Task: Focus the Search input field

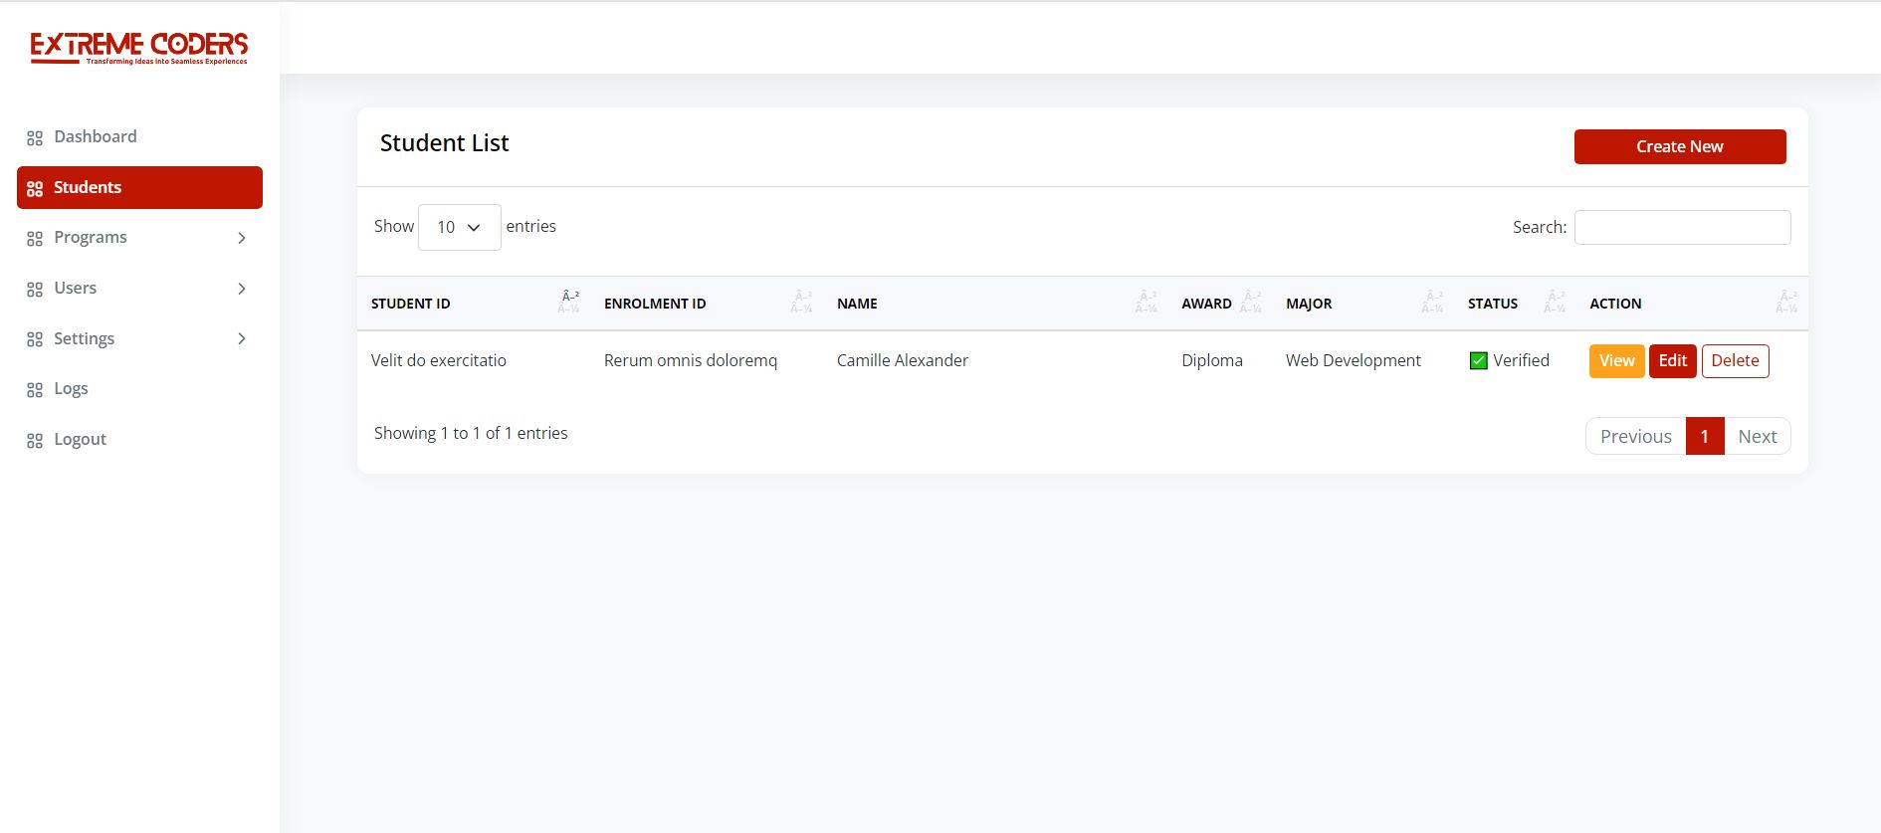Action: point(1682,228)
